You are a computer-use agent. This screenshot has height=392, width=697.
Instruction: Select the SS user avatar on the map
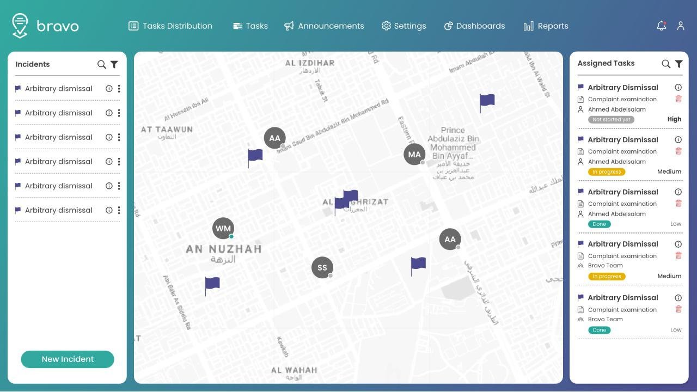coord(322,268)
